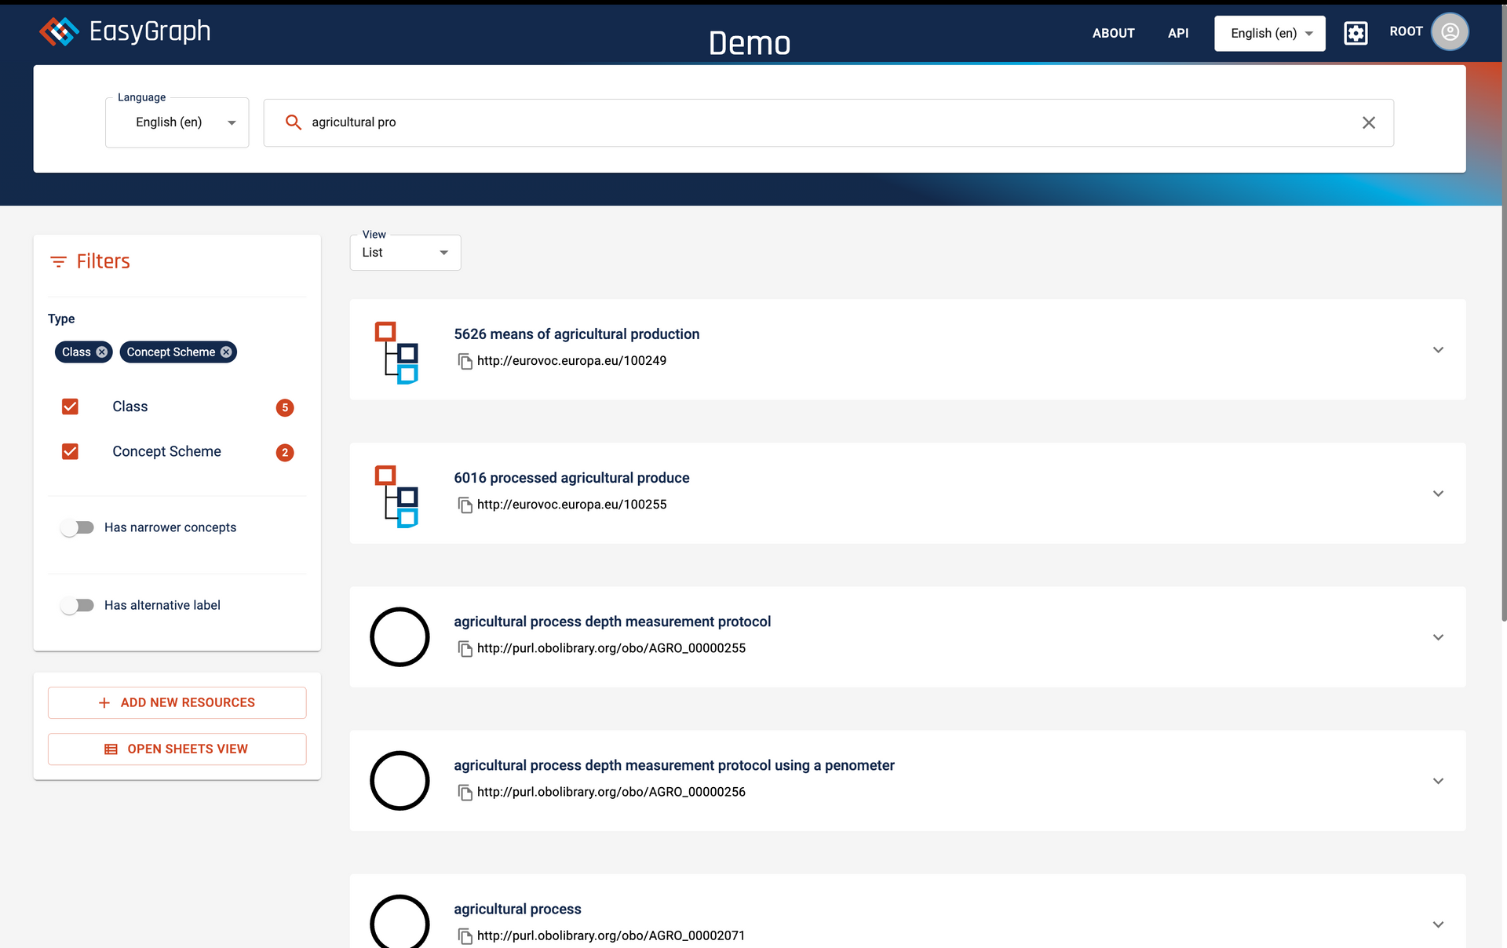Uncheck the Concept Scheme checkbox
This screenshot has width=1507, height=948.
pyautogui.click(x=70, y=451)
